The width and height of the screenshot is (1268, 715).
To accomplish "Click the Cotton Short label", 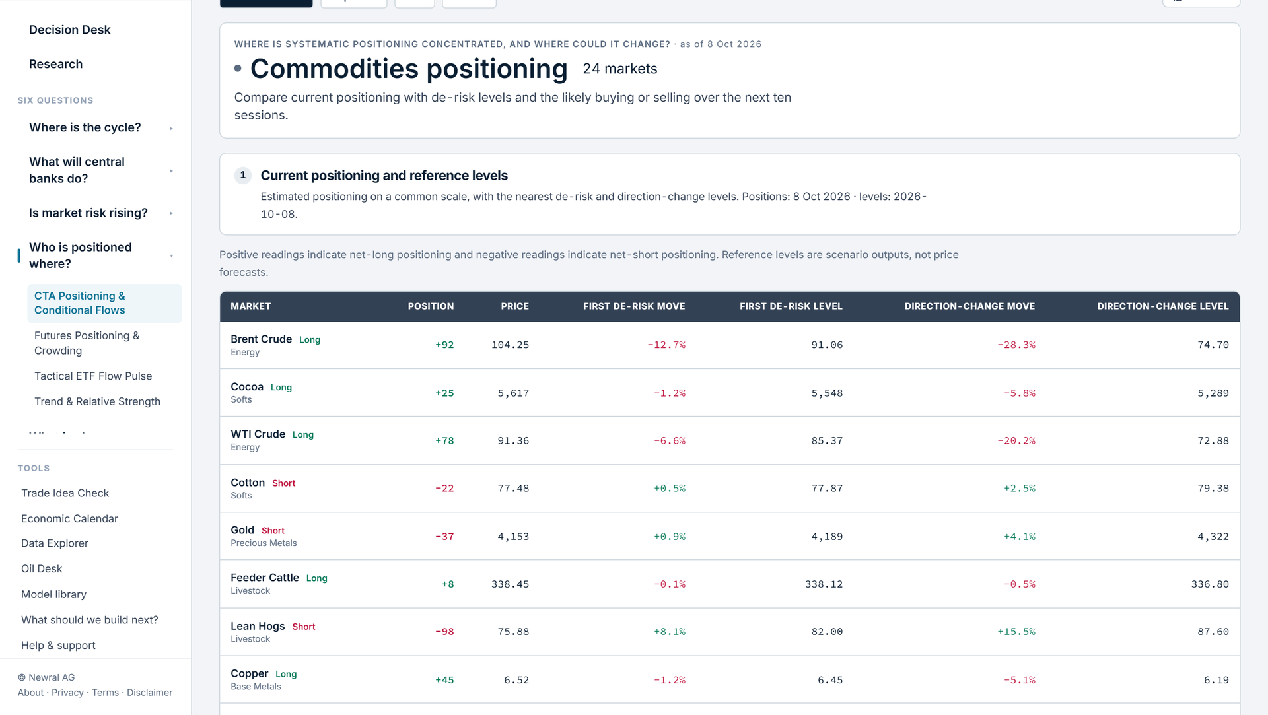I will (283, 483).
